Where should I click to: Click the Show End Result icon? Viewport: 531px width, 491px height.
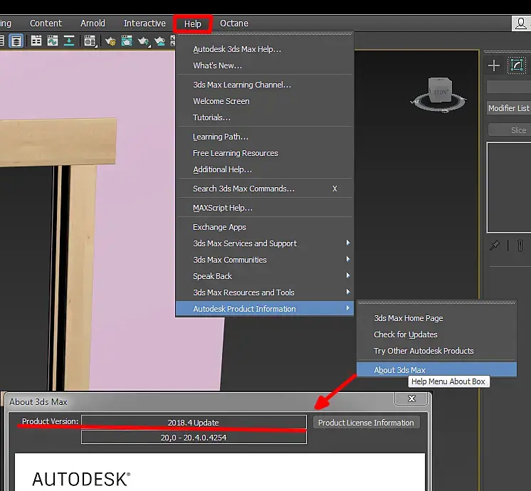click(x=520, y=245)
